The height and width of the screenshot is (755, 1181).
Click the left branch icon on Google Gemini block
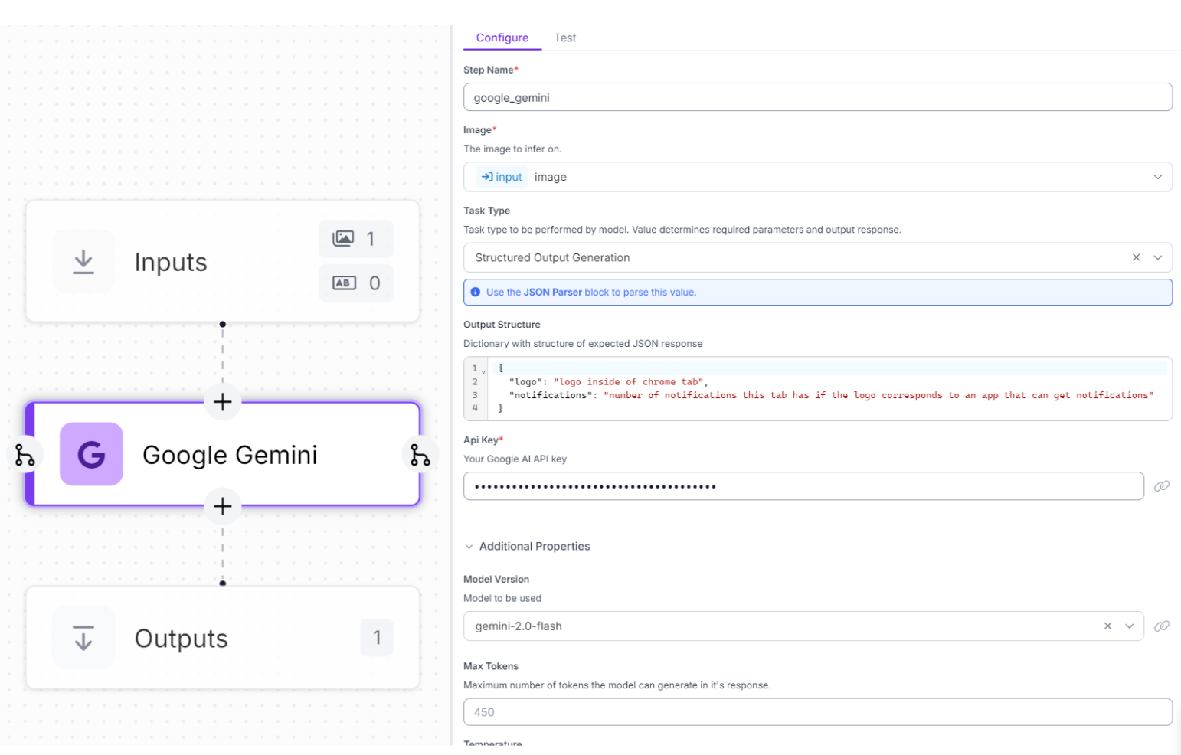(x=25, y=456)
